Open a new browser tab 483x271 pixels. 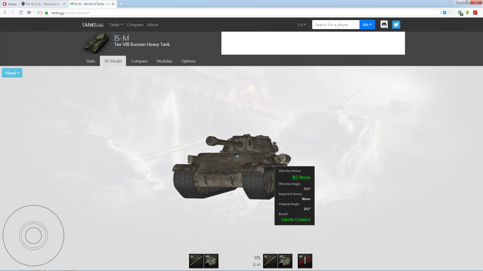(x=121, y=3)
